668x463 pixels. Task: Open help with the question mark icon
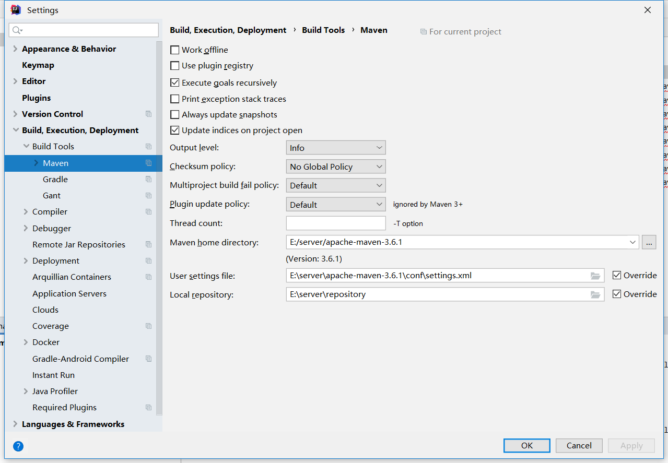pos(18,446)
